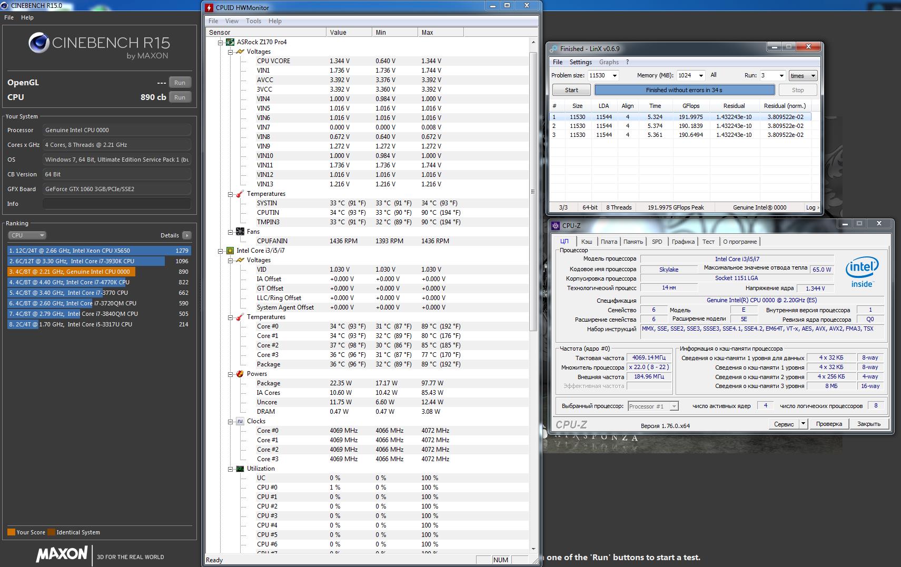Collapse the Intel Core i3/i5/i7 node
Screen dimensions: 901x567
221,251
